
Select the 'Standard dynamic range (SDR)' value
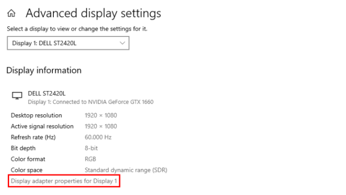(x=126, y=170)
